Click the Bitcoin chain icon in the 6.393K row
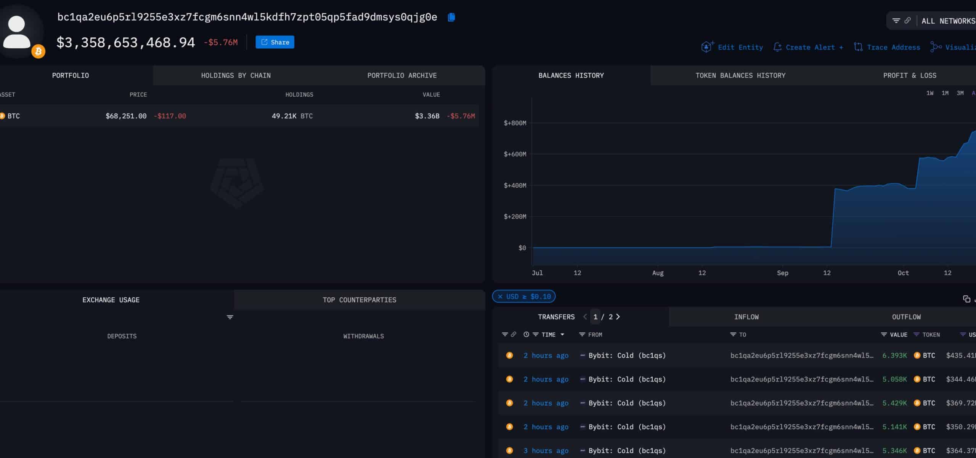 pyautogui.click(x=509, y=355)
